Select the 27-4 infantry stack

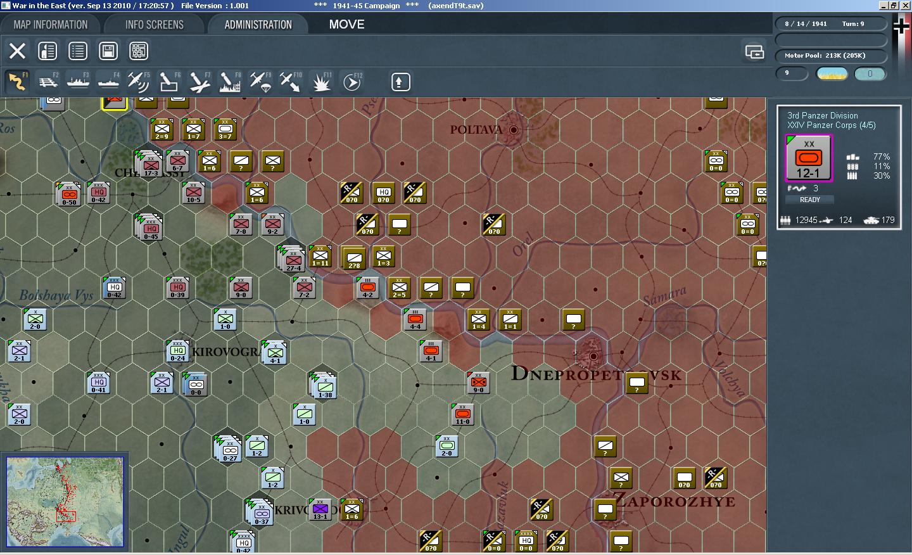point(293,258)
